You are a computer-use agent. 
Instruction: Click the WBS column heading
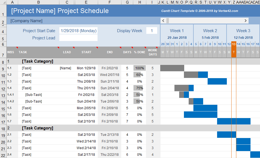click(x=11, y=52)
